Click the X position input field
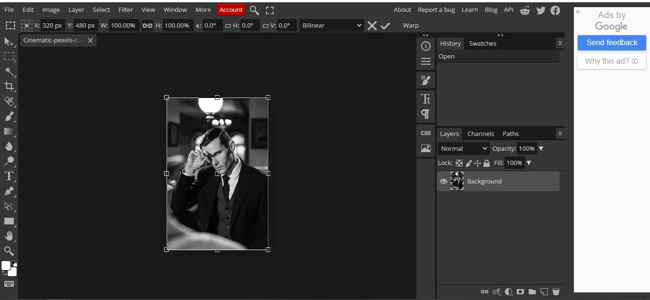 (52, 26)
